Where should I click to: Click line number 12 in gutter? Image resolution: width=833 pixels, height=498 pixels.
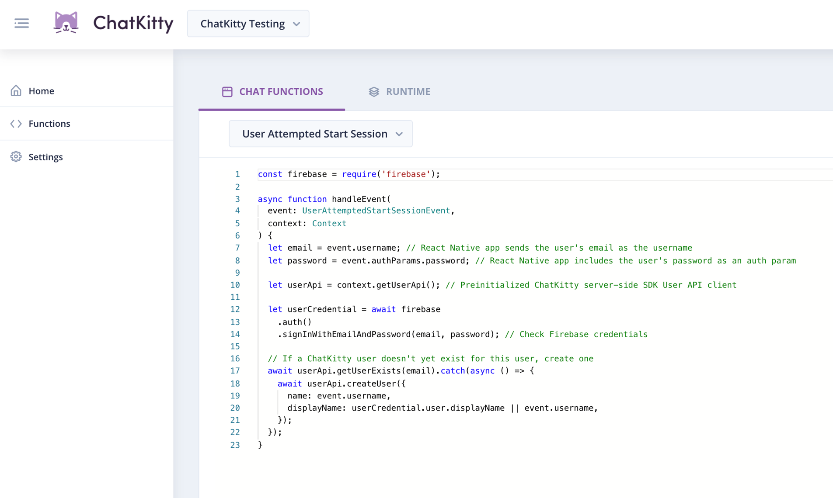point(235,309)
